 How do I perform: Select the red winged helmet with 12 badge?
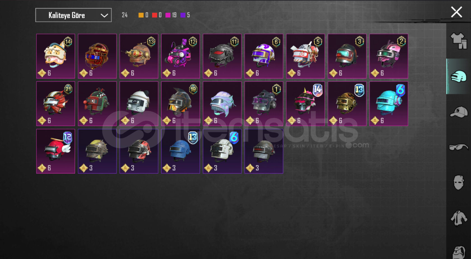tap(55, 151)
